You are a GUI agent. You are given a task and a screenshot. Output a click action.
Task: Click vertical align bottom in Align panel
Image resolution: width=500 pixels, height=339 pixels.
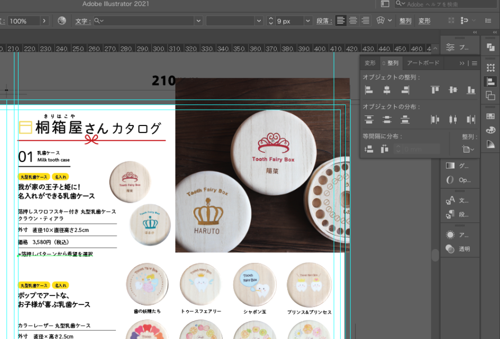point(471,90)
